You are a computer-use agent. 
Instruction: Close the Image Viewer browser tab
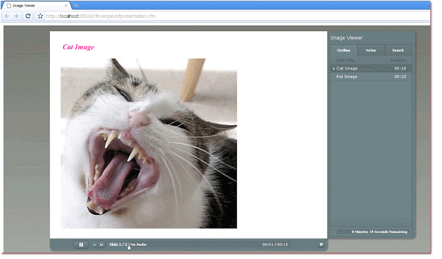click(67, 6)
